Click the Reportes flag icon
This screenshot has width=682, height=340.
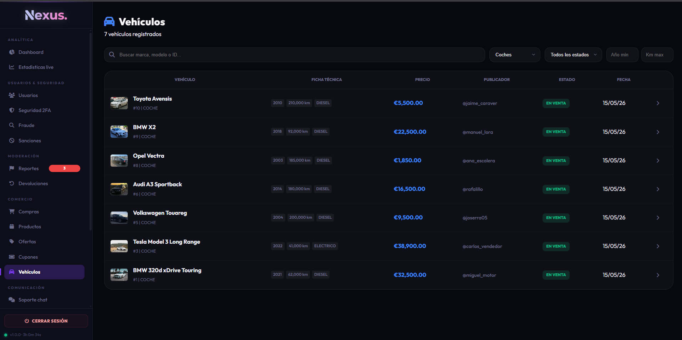pyautogui.click(x=12, y=168)
